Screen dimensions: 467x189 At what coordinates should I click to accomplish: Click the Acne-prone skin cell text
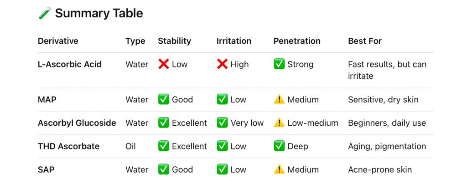pyautogui.click(x=379, y=170)
